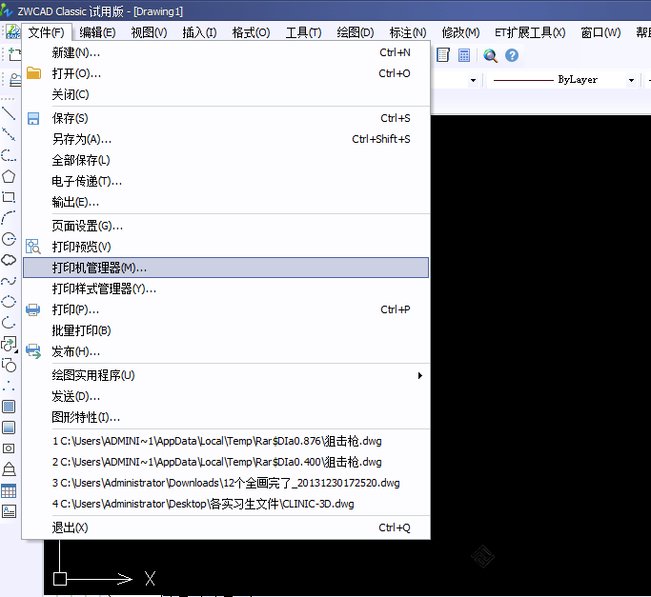Screen dimensions: 651x597
Task: Open the 文件(F) menu
Action: [x=46, y=32]
